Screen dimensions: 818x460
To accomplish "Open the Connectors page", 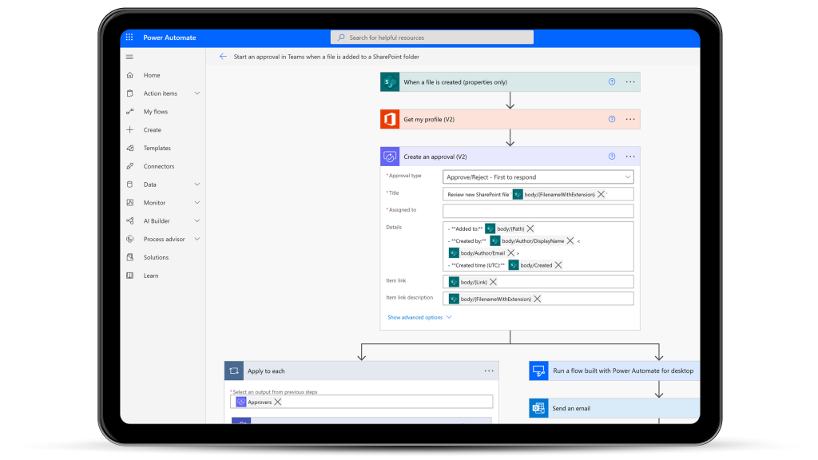I will 159,166.
